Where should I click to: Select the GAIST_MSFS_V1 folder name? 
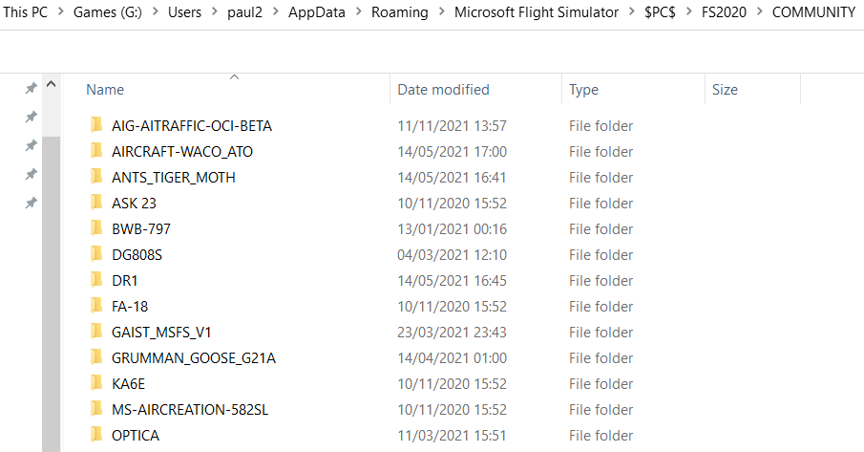pos(161,332)
